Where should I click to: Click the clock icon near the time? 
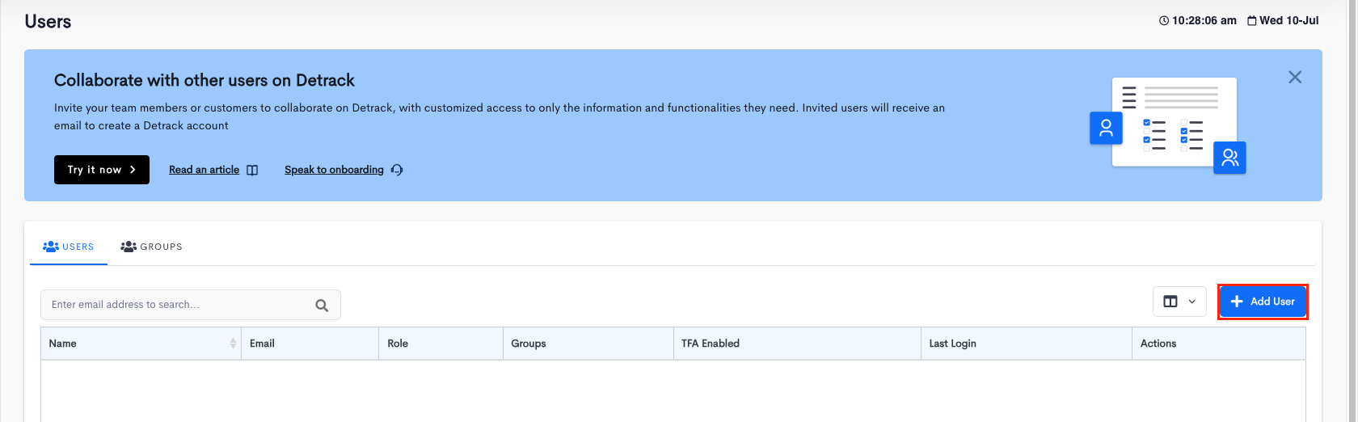pos(1164,21)
